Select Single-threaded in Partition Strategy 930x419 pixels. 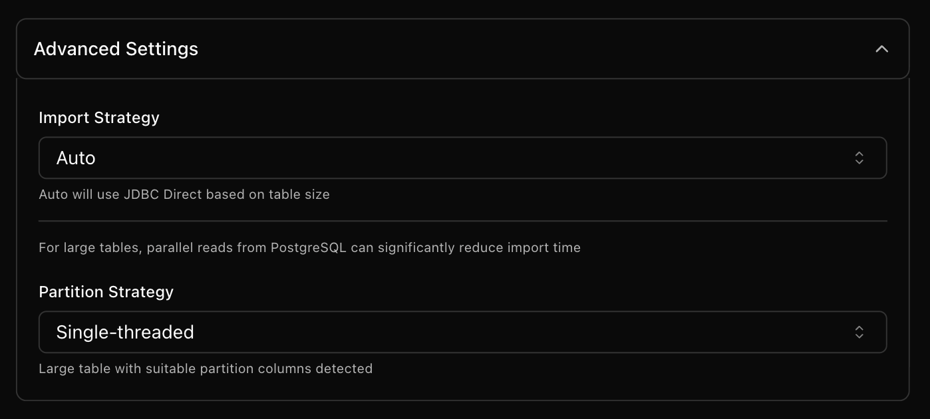pos(125,332)
